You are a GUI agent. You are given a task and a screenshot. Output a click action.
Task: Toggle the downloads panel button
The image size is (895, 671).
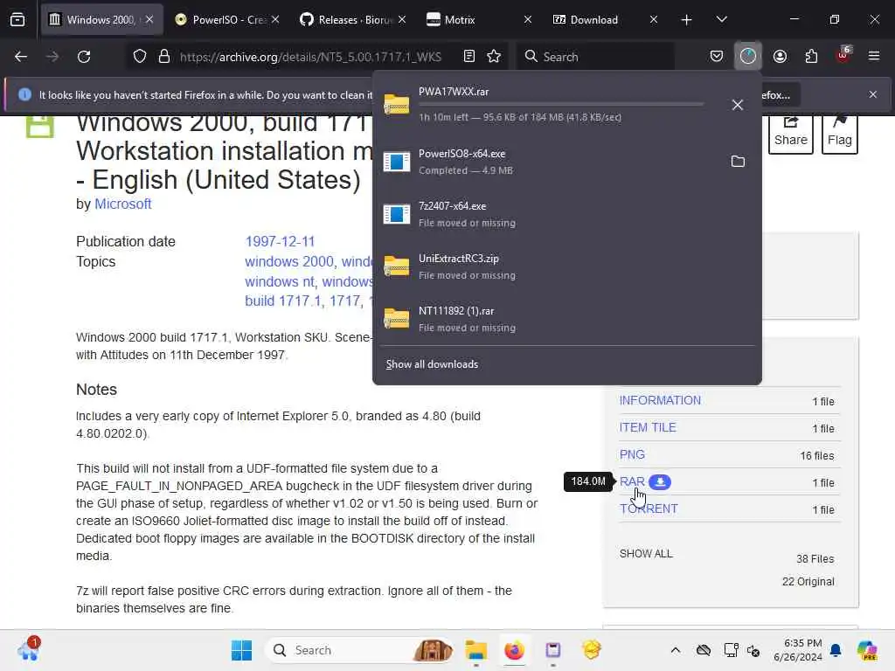748,57
